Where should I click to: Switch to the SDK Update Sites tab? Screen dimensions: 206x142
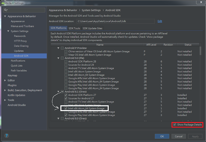pos(92,28)
